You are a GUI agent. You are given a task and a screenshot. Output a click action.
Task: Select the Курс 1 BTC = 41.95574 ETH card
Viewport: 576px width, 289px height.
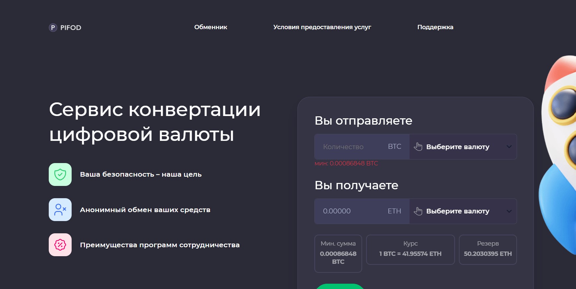[410, 250]
